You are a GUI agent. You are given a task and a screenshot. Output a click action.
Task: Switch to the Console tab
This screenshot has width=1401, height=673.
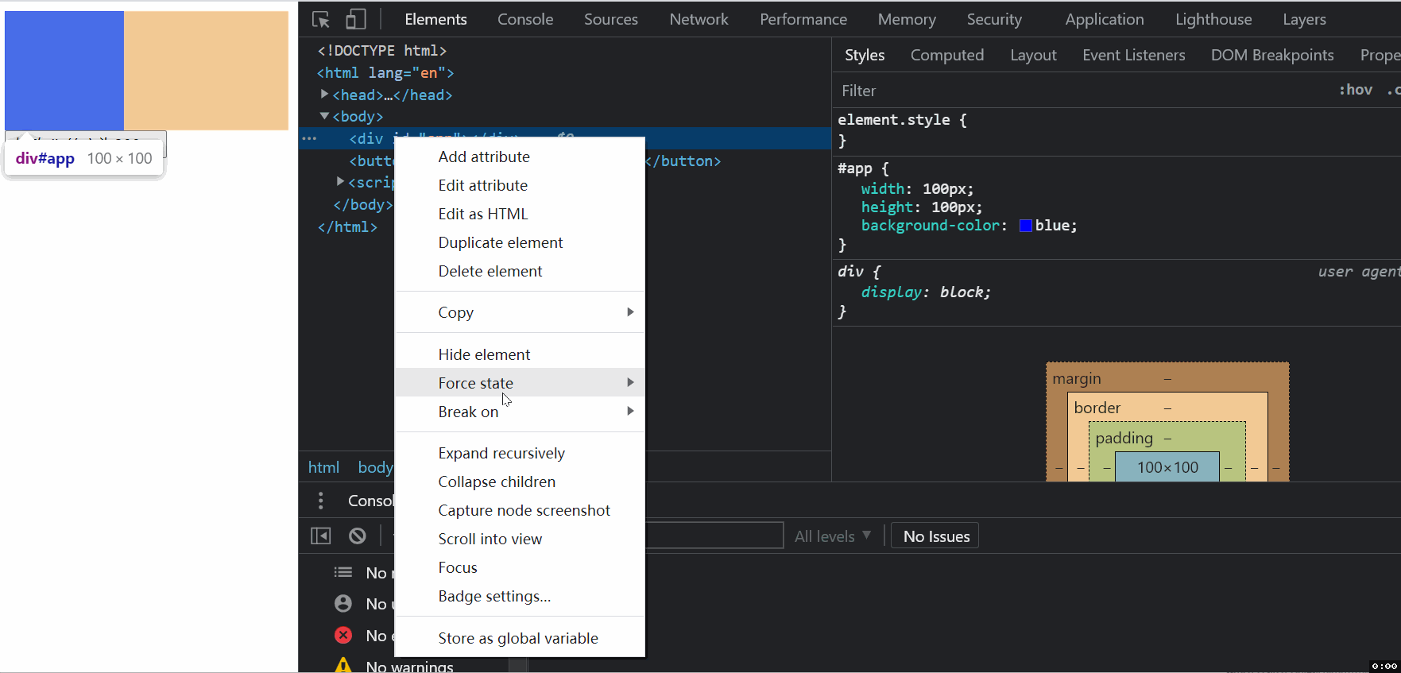click(525, 19)
